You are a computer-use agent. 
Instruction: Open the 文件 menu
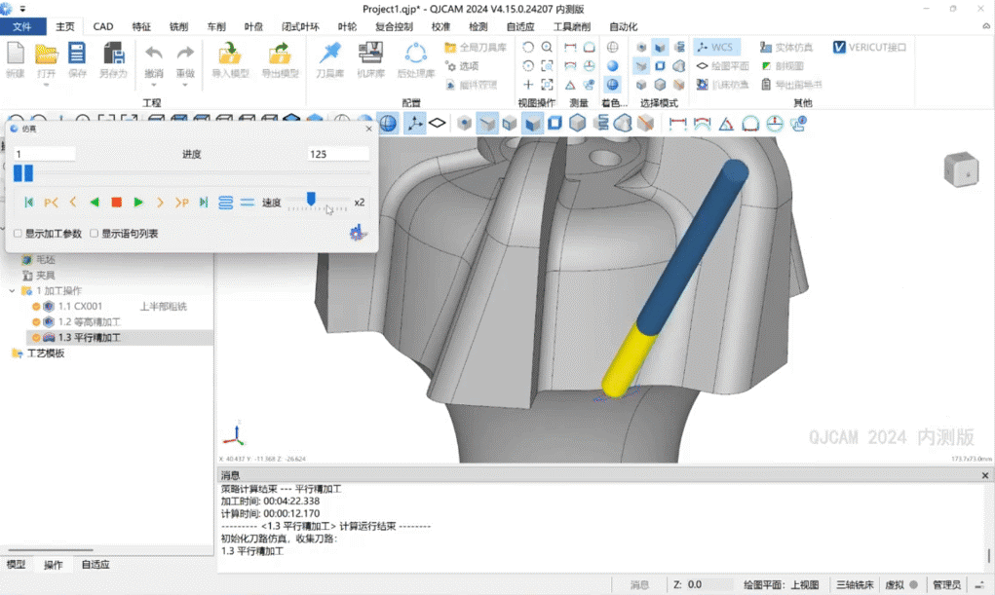[x=22, y=27]
